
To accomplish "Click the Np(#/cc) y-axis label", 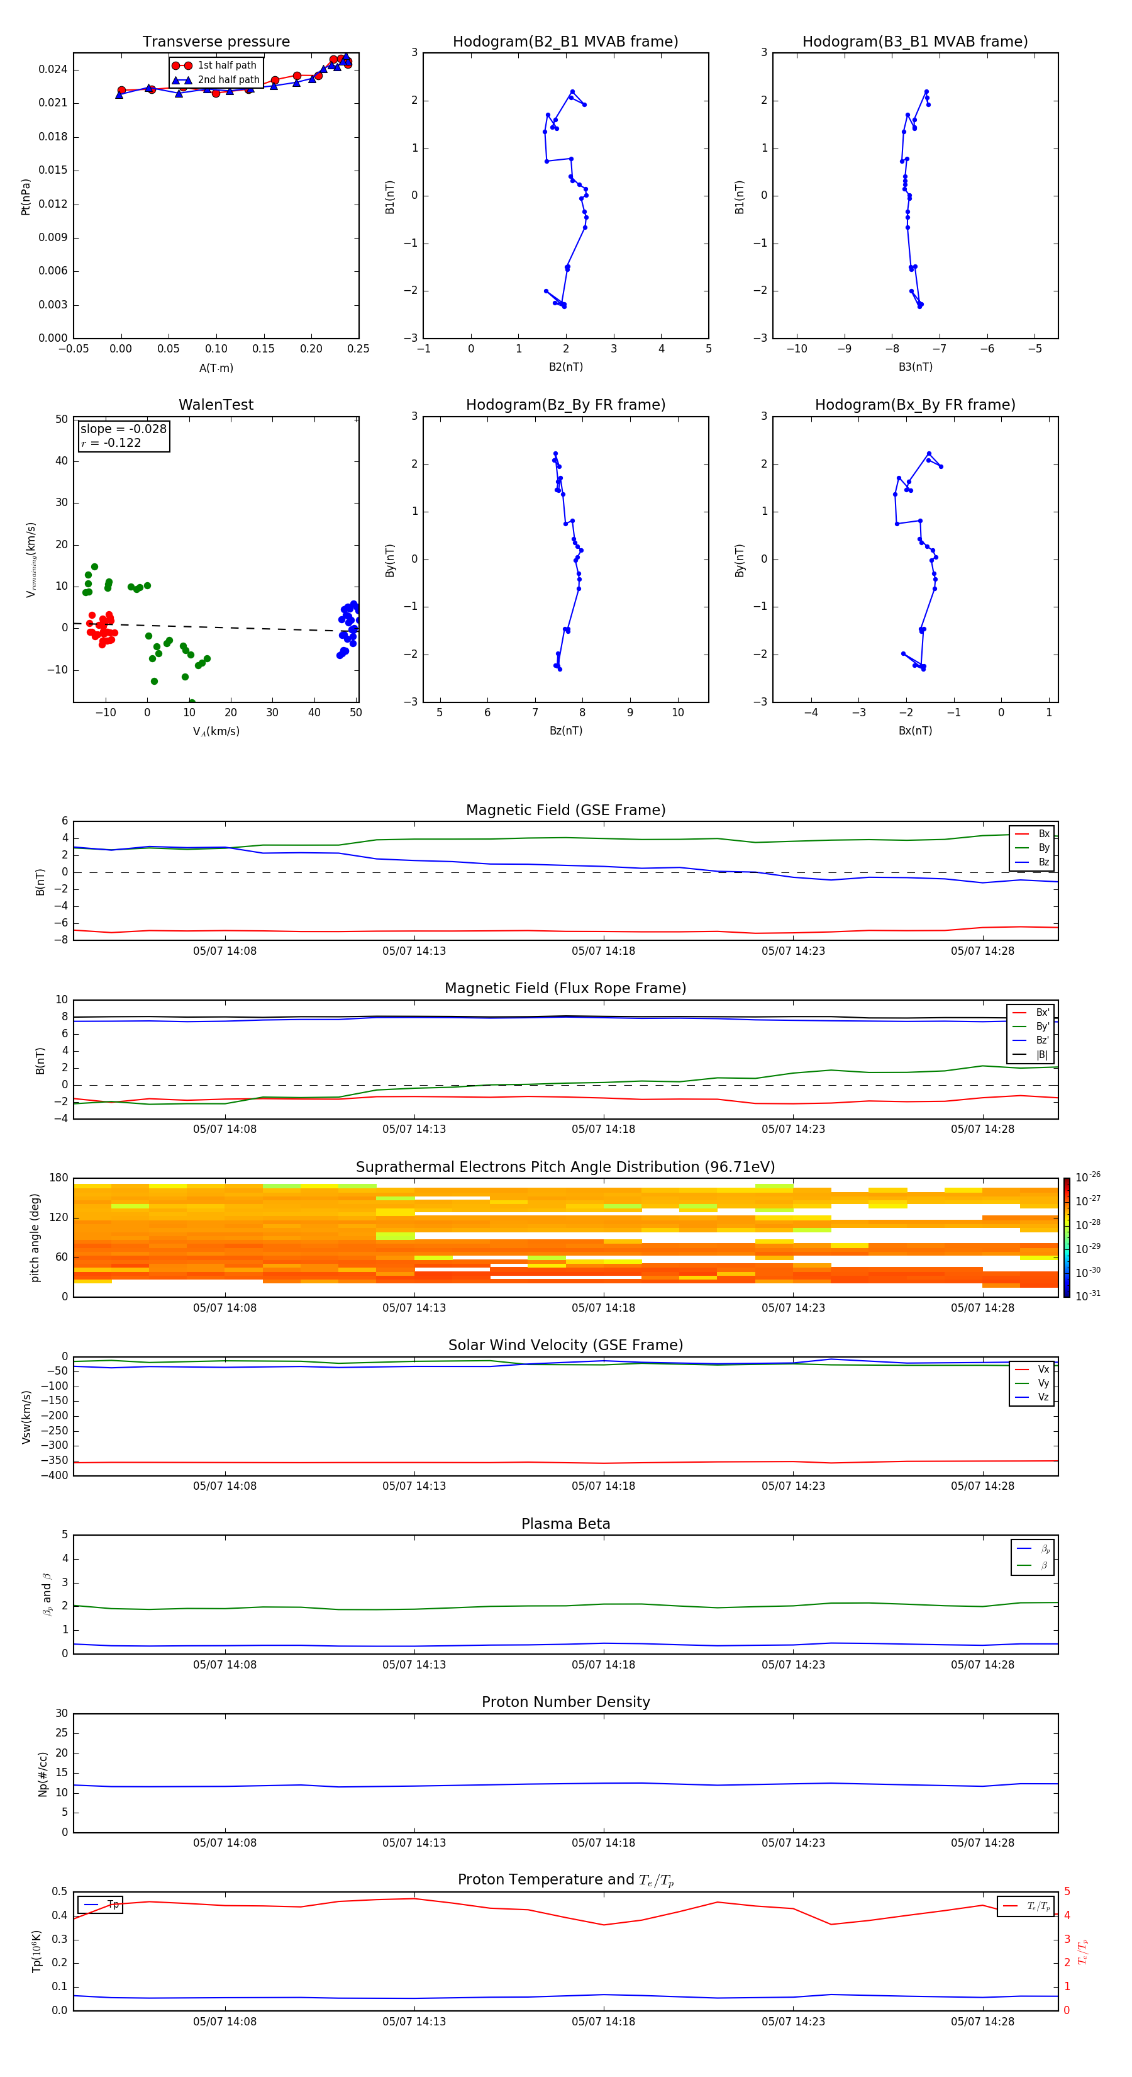I will pos(43,1774).
